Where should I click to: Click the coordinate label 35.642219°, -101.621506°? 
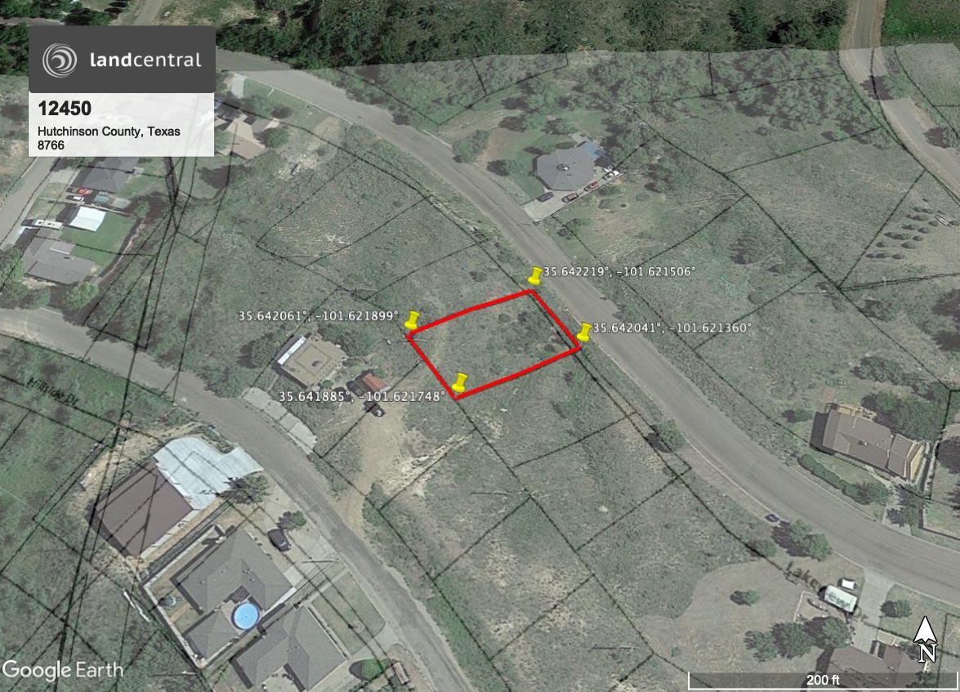(x=619, y=271)
